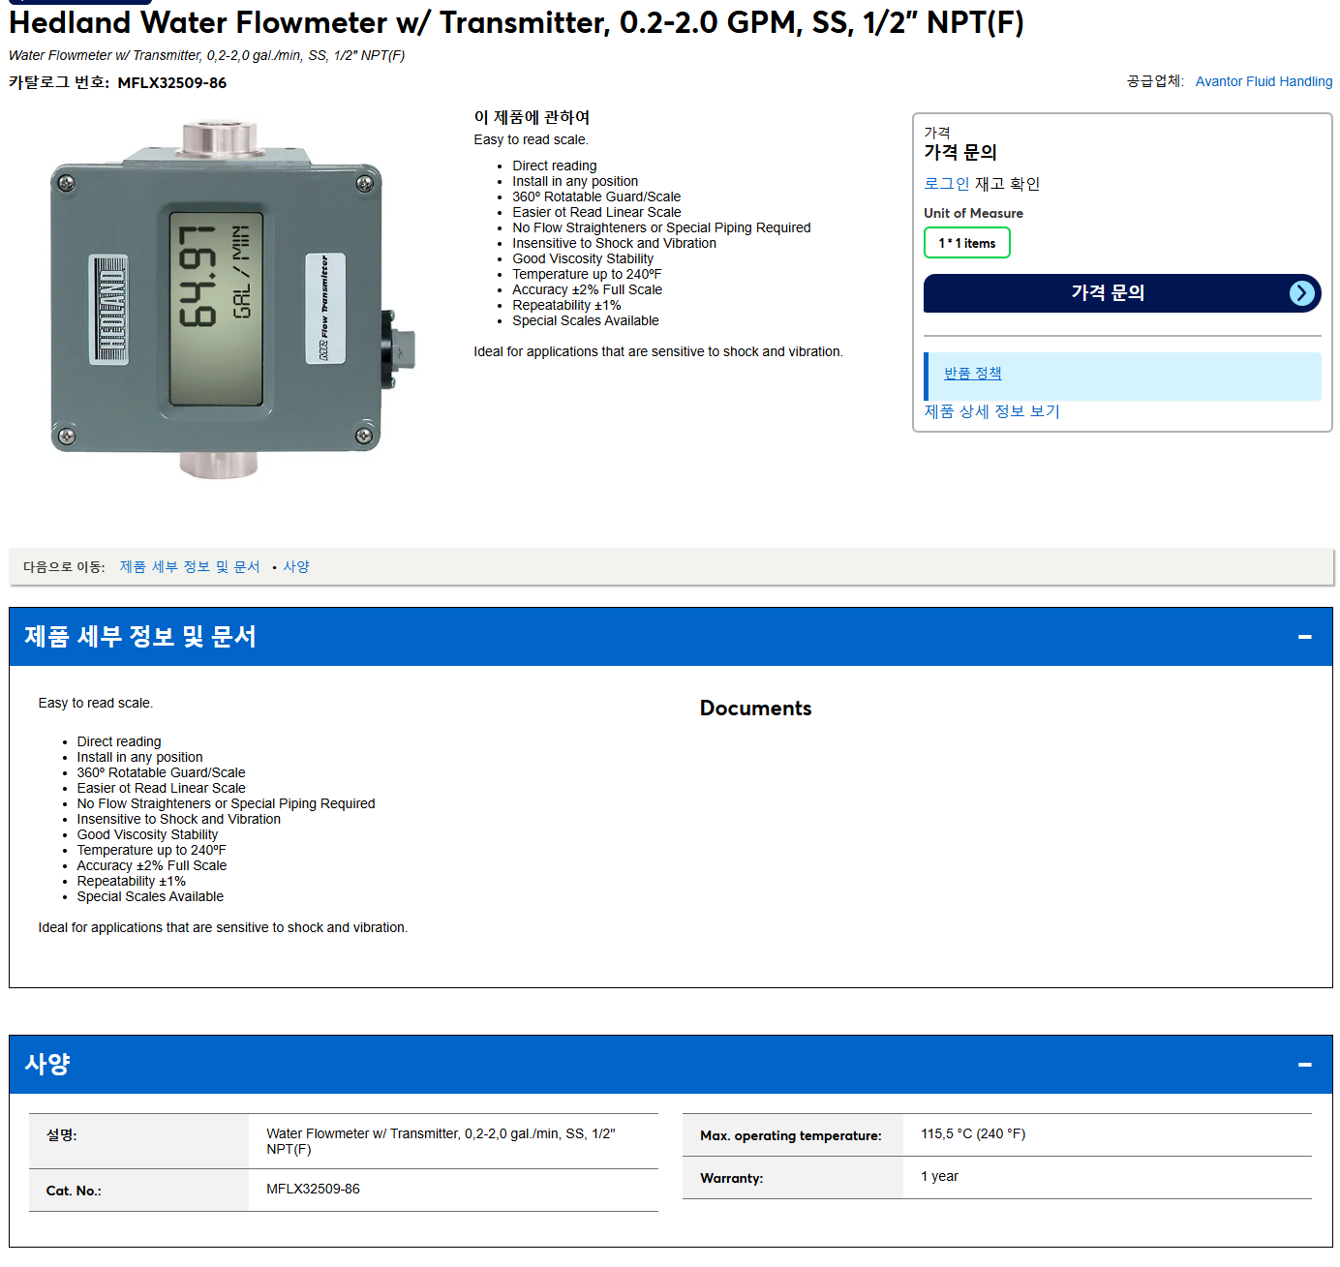Viewport: 1340px width, 1267px height.
Task: Click '360° Rotatable Guard/Scale' in top list
Action: (x=596, y=196)
